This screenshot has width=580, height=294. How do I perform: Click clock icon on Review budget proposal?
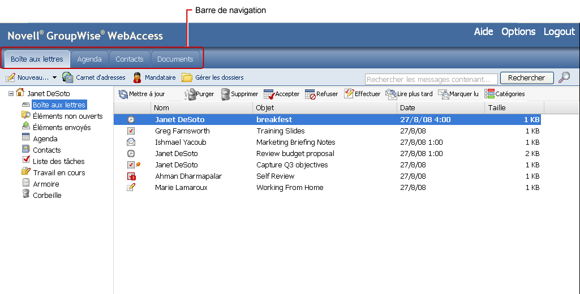click(x=131, y=153)
